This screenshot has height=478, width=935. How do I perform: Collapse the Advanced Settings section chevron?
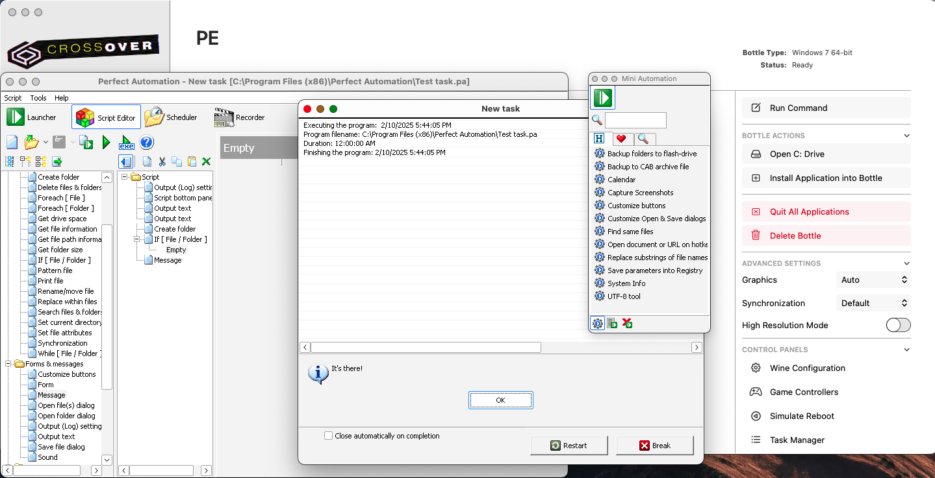tap(907, 263)
